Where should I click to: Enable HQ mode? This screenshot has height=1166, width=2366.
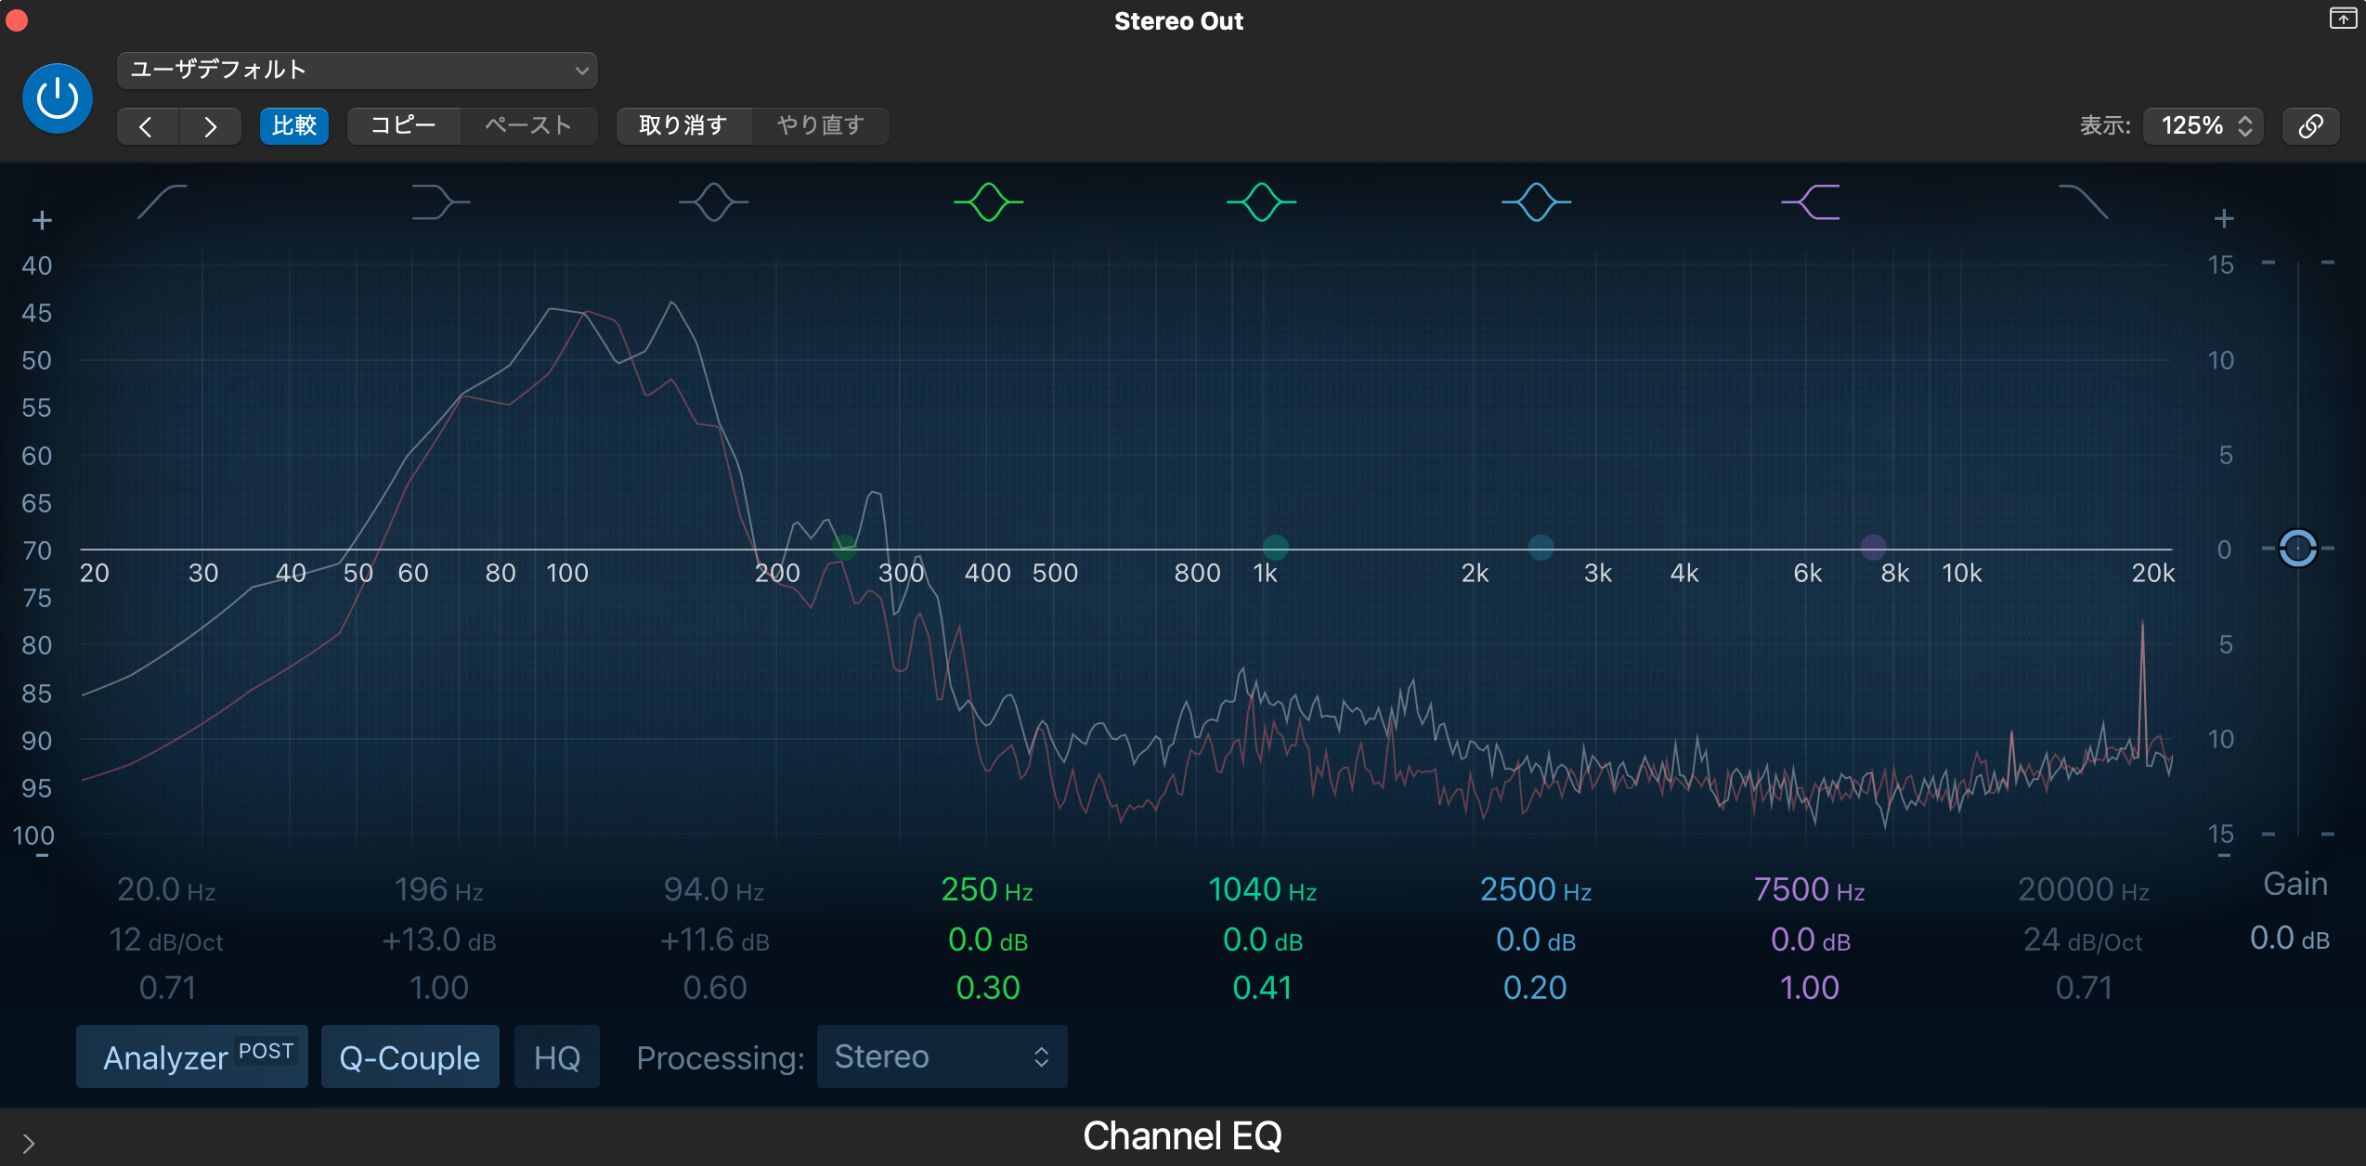pyautogui.click(x=556, y=1056)
